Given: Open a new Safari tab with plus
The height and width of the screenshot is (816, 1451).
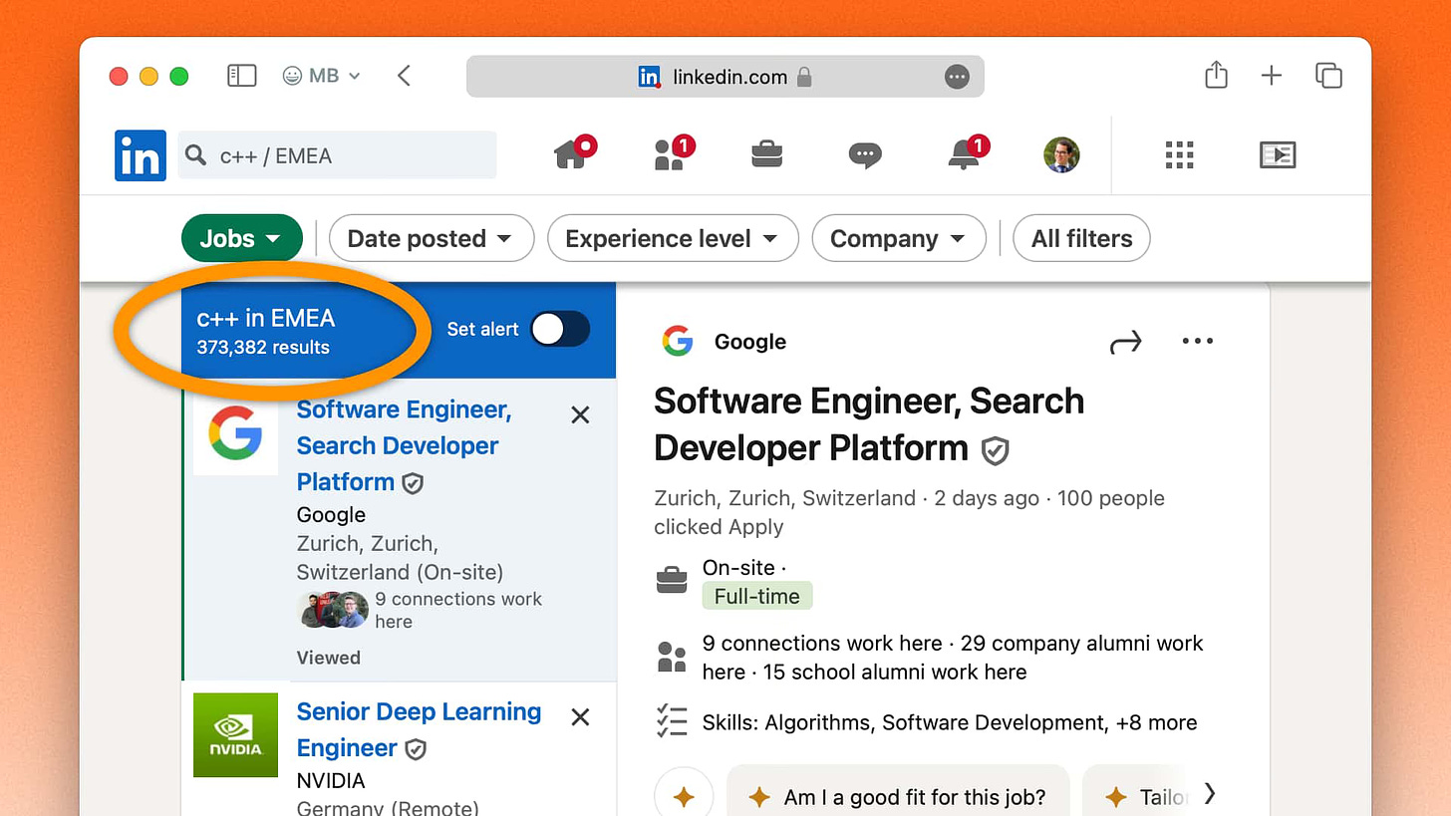Looking at the screenshot, I should pyautogui.click(x=1272, y=76).
